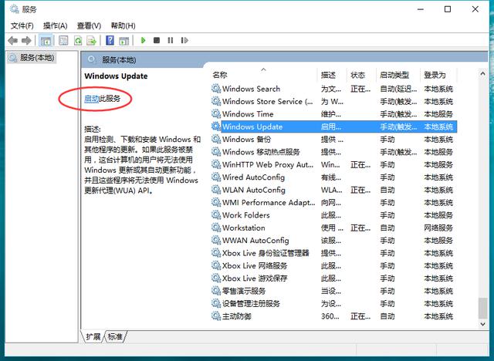Start service with green play icon

tap(143, 40)
